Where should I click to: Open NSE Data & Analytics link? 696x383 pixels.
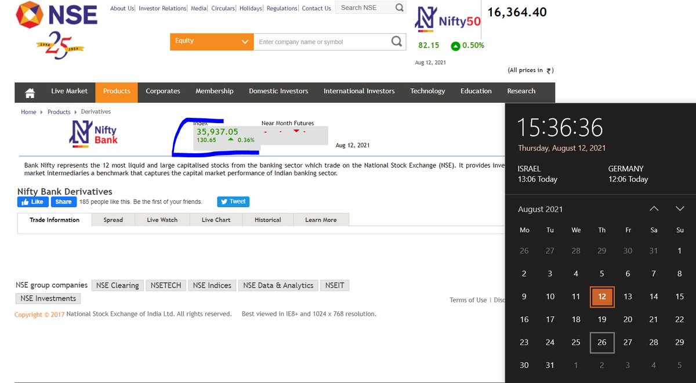(278, 286)
